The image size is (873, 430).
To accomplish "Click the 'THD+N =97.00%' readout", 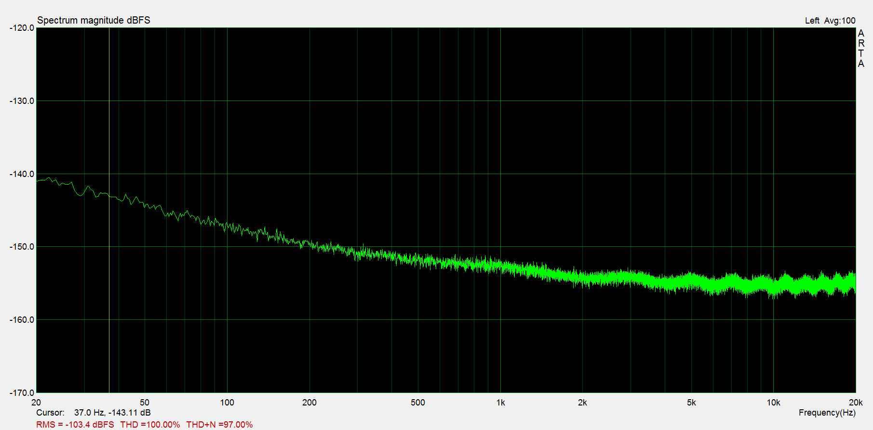I will 219,425.
